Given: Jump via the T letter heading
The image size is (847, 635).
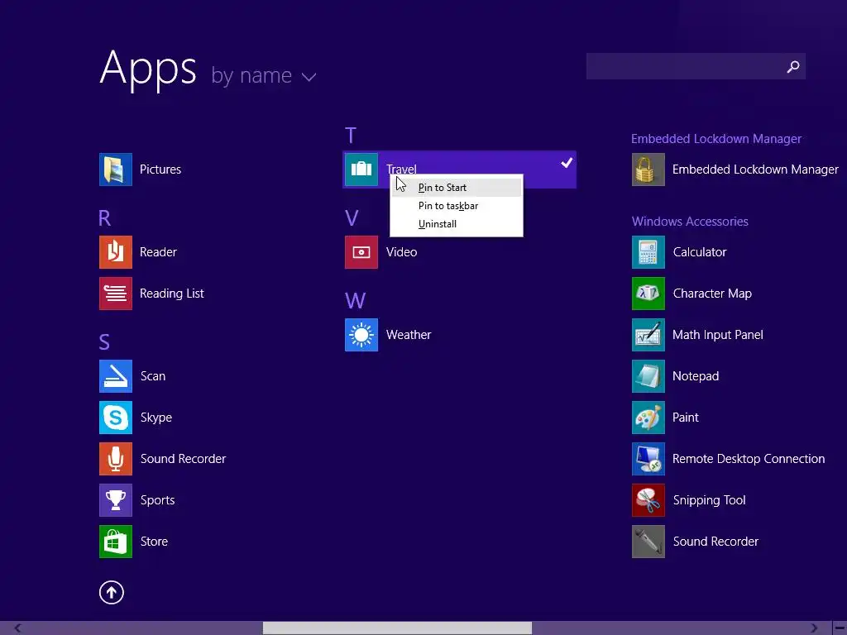Looking at the screenshot, I should point(351,136).
